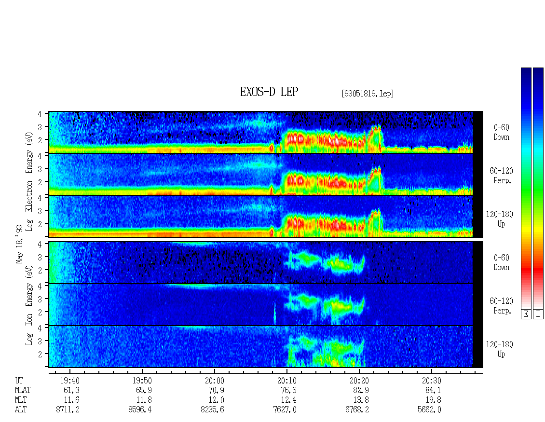Select ALT value 7627.0

[285, 410]
